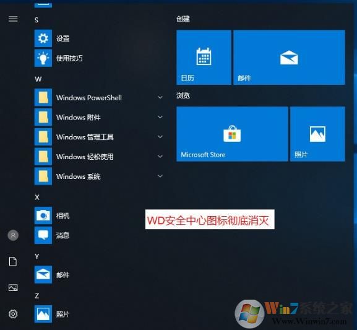Expand the Windows 系统 chevron
Image resolution: width=357 pixels, height=330 pixels.
pos(160,176)
